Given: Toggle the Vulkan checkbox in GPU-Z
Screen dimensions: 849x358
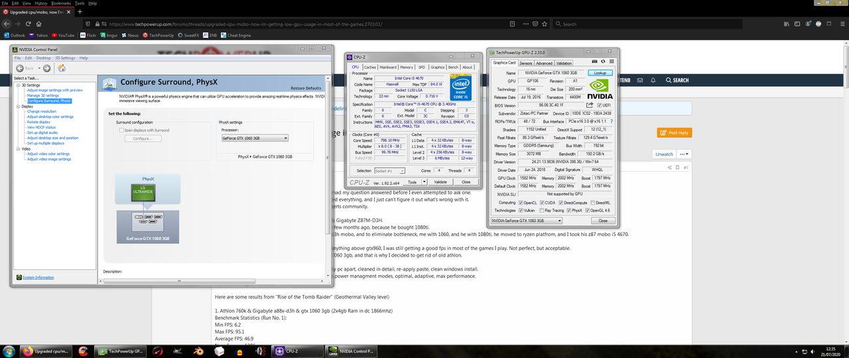Looking at the screenshot, I should click(x=521, y=209).
